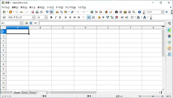Sort ascending A to Z
The width and height of the screenshot is (173, 98).
click(96, 12)
